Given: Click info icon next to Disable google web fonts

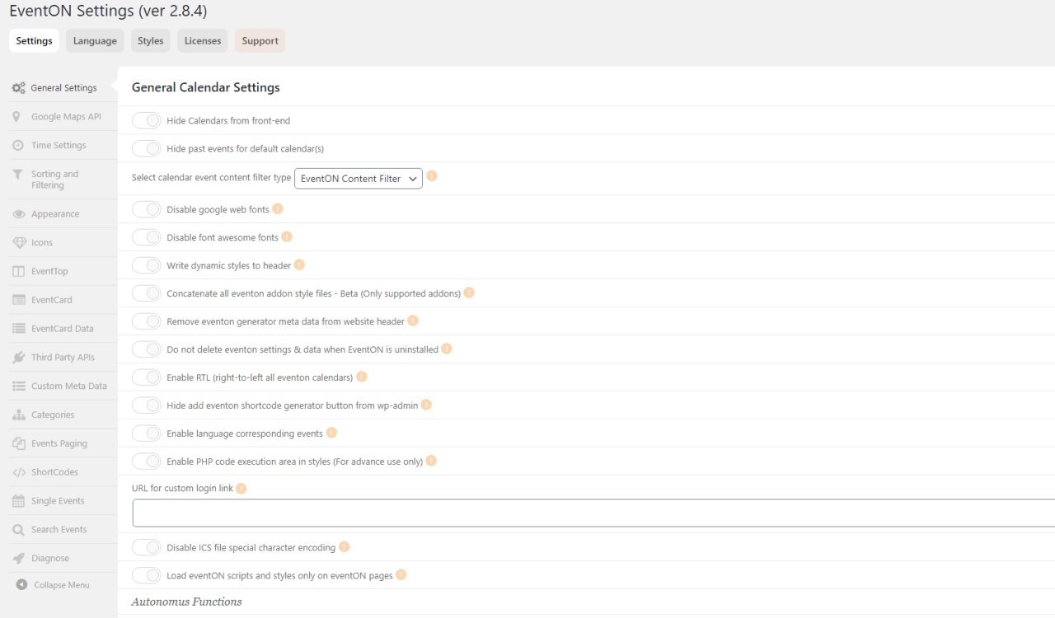Looking at the screenshot, I should coord(278,208).
